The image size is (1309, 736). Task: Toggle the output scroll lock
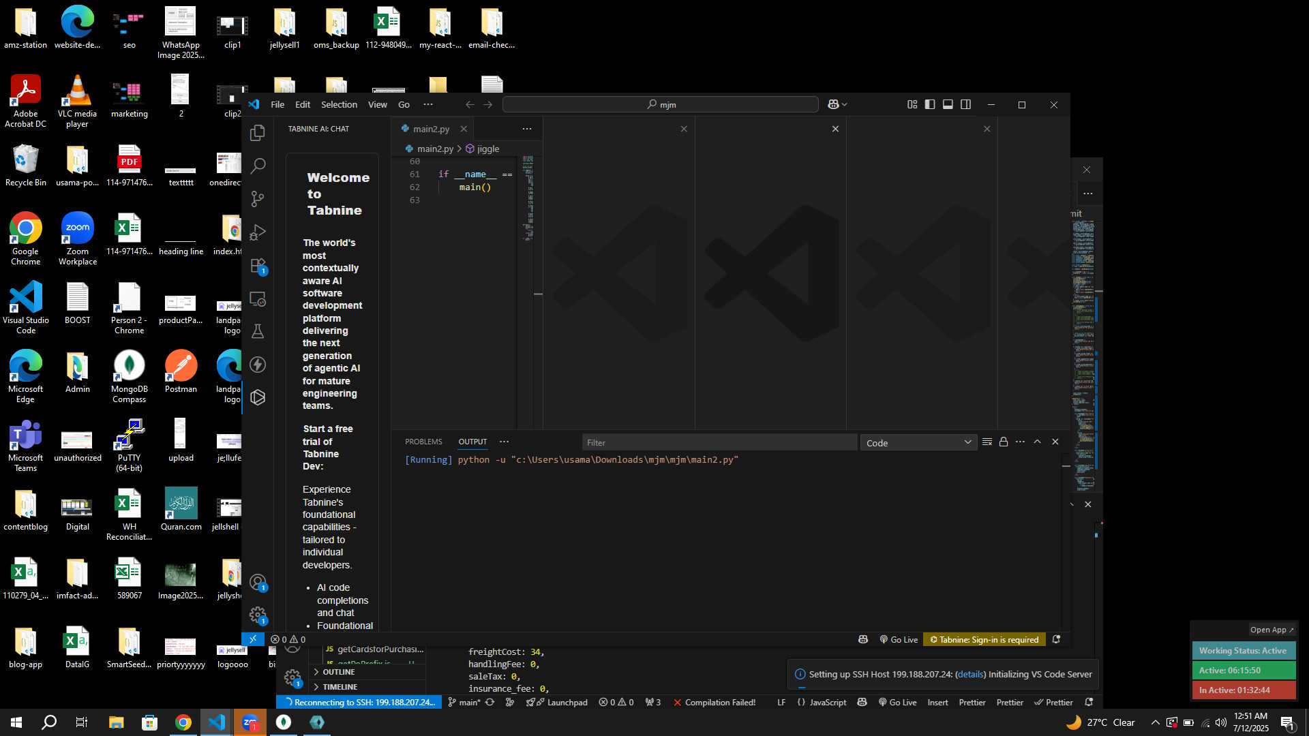pyautogui.click(x=1004, y=442)
